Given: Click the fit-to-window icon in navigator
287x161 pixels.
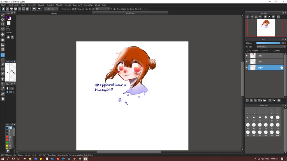Looking at the screenshot, I should tap(256, 17).
